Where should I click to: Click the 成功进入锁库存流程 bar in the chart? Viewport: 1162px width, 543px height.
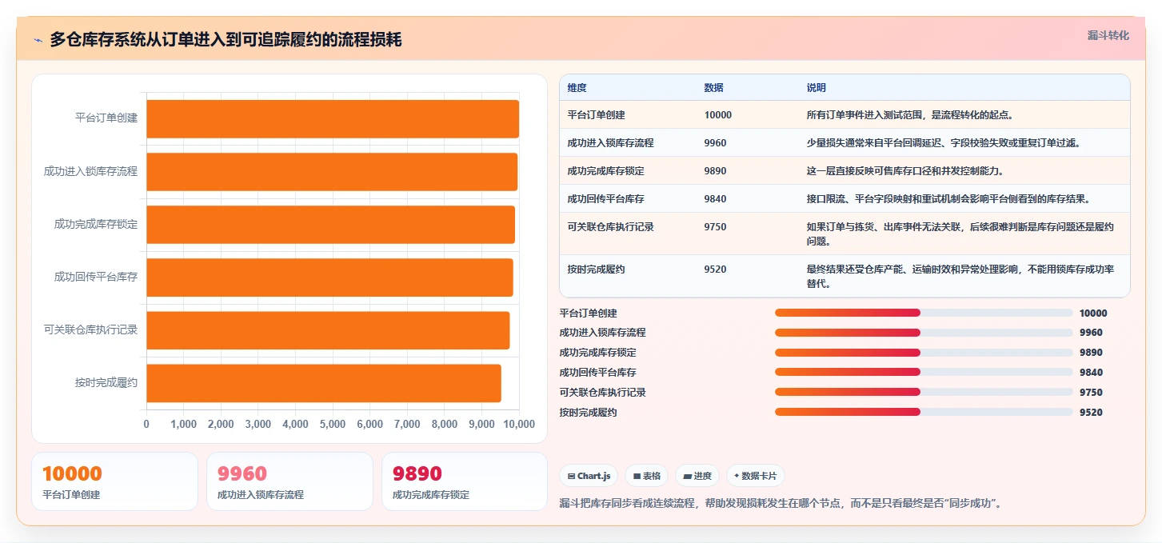click(x=332, y=171)
